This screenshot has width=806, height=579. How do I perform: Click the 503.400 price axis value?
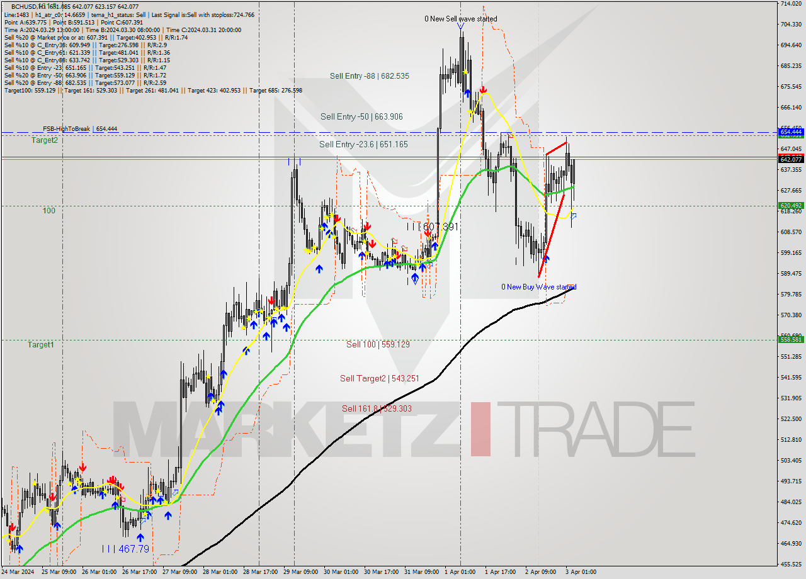pos(791,460)
